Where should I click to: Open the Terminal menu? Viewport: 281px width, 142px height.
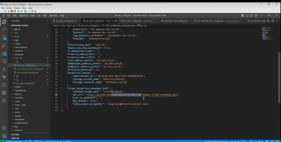click(x=53, y=16)
